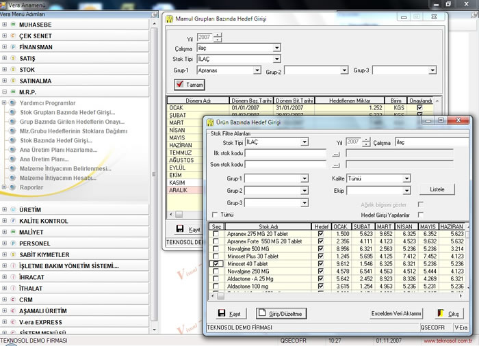Viewport: 479px width, 346px height.
Task: Tick the Seç checkbox for Novalgine 250 MG
Action: (216, 271)
